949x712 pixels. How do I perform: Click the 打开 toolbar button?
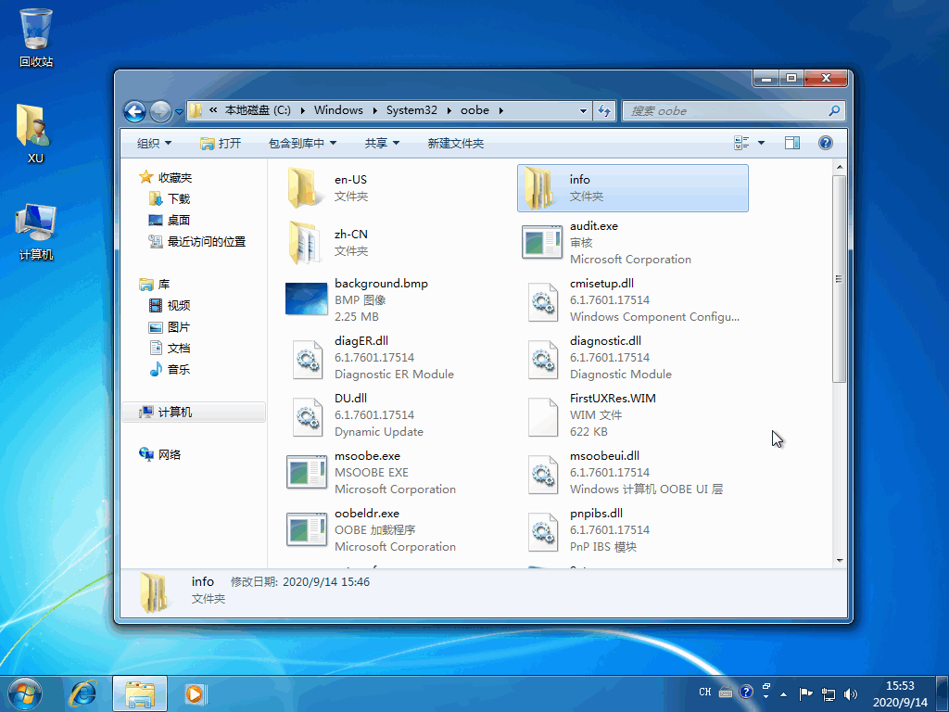(221, 143)
